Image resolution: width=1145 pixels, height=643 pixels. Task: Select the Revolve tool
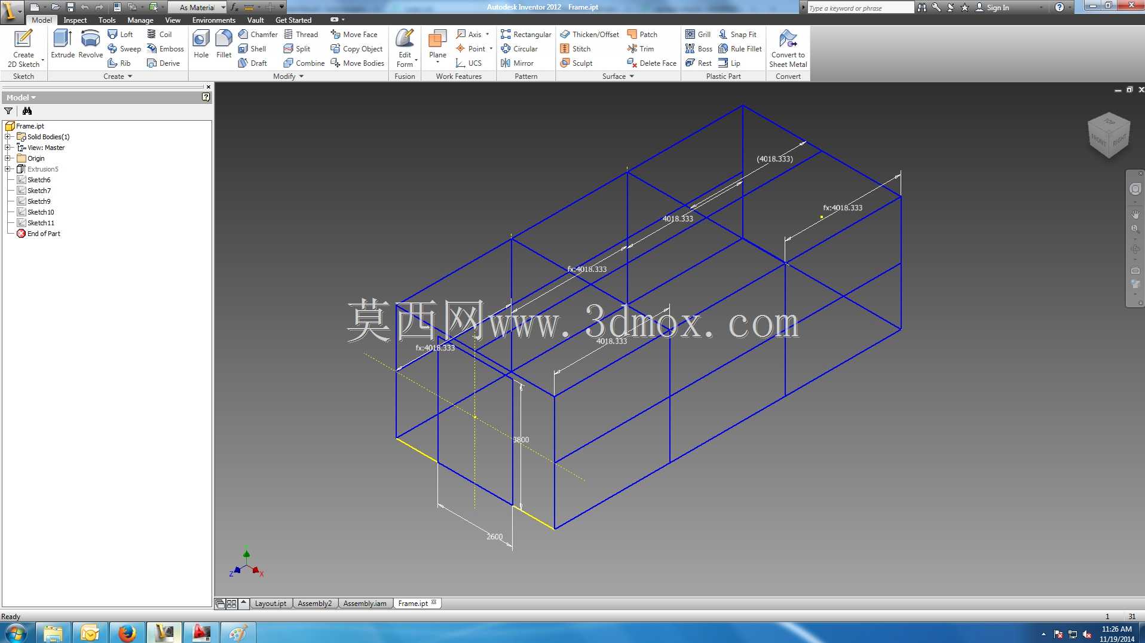[90, 44]
